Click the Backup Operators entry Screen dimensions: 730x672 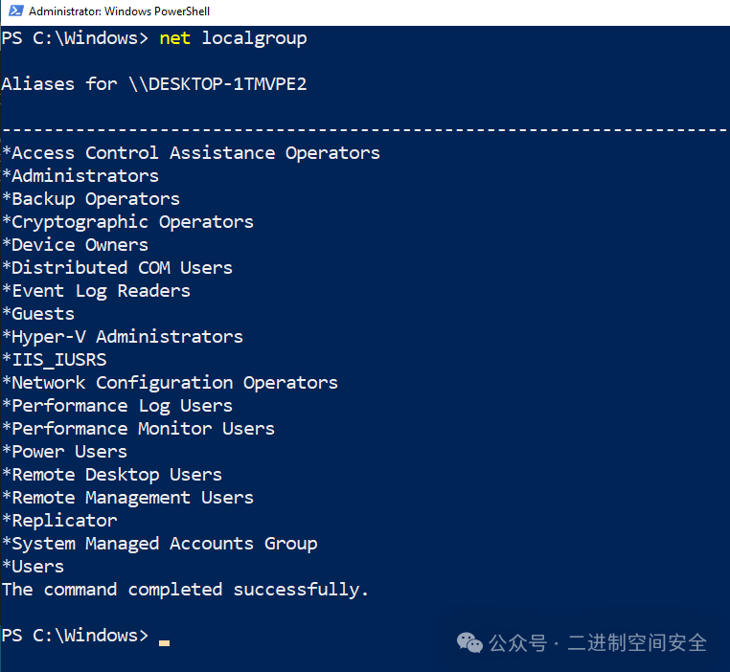coord(91,199)
